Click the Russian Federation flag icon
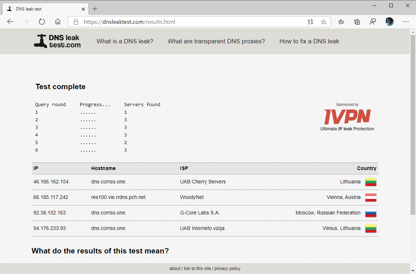This screenshot has width=416, height=274. click(370, 213)
